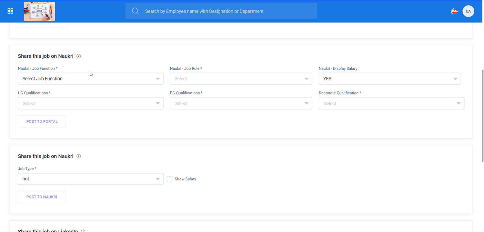Open the Naukri Job Function dropdown
Image resolution: width=484 pixels, height=232 pixels.
(x=90, y=79)
